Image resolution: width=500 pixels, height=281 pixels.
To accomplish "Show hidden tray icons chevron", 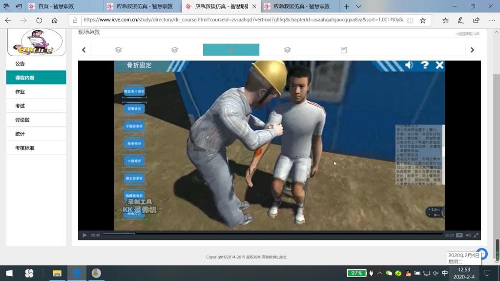I will coord(379,273).
